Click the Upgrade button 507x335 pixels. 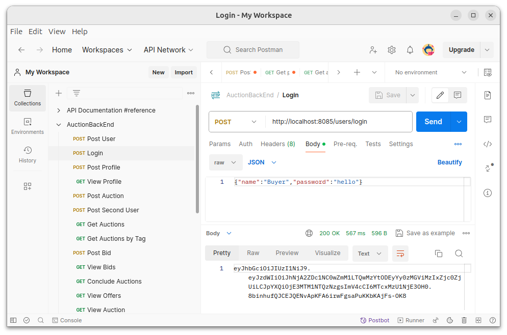pos(462,50)
